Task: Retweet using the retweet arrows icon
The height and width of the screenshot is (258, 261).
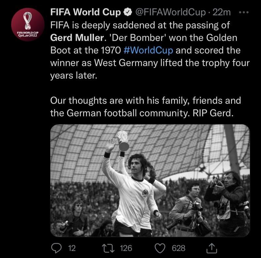Action: tap(109, 248)
